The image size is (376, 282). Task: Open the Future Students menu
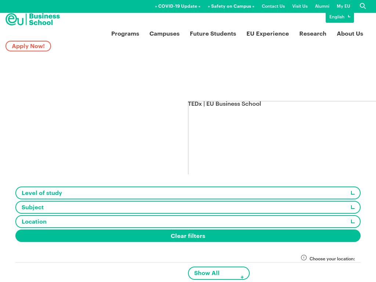point(213,34)
